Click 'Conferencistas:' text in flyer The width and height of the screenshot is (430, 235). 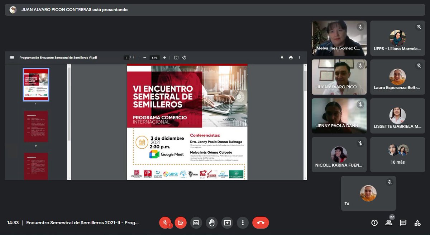point(205,136)
